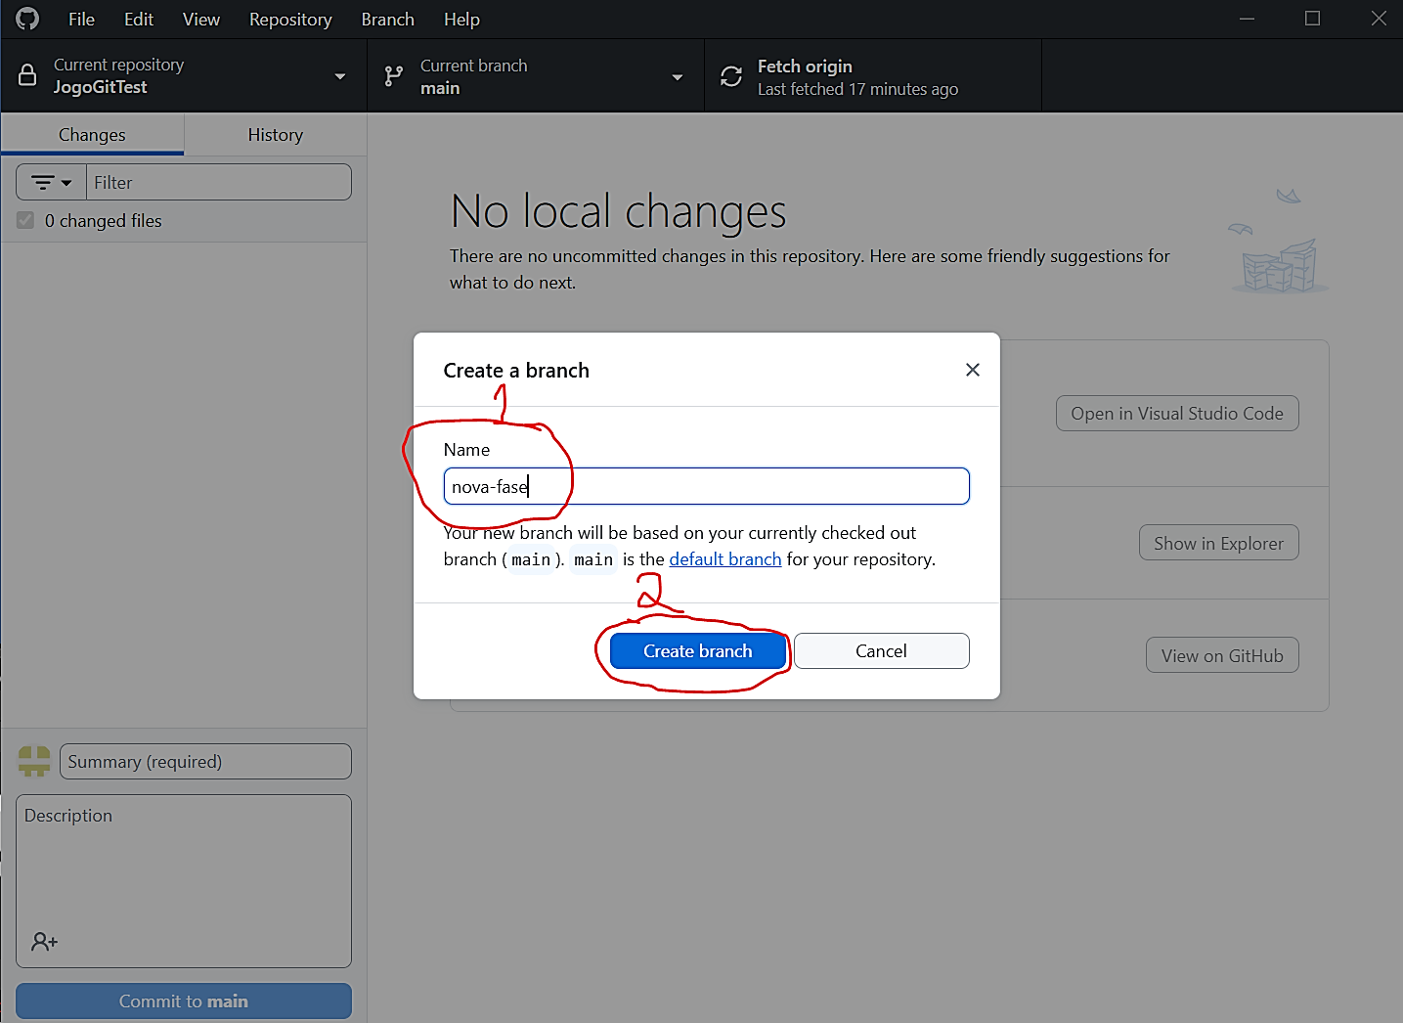Expand the Current branch dropdown
Screen dimensions: 1403x1023
[x=677, y=76]
